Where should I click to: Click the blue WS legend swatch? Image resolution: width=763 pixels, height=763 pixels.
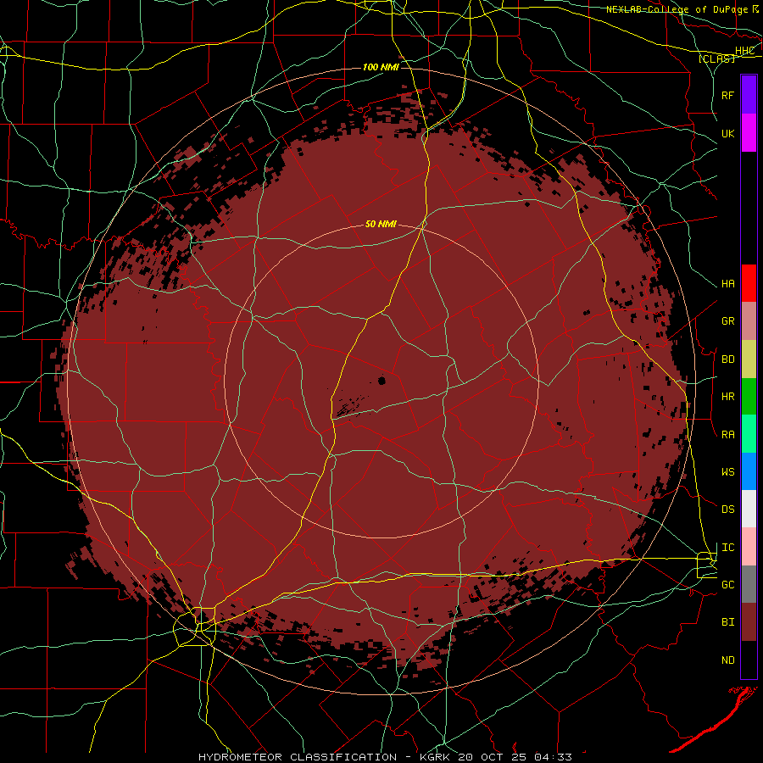[749, 471]
